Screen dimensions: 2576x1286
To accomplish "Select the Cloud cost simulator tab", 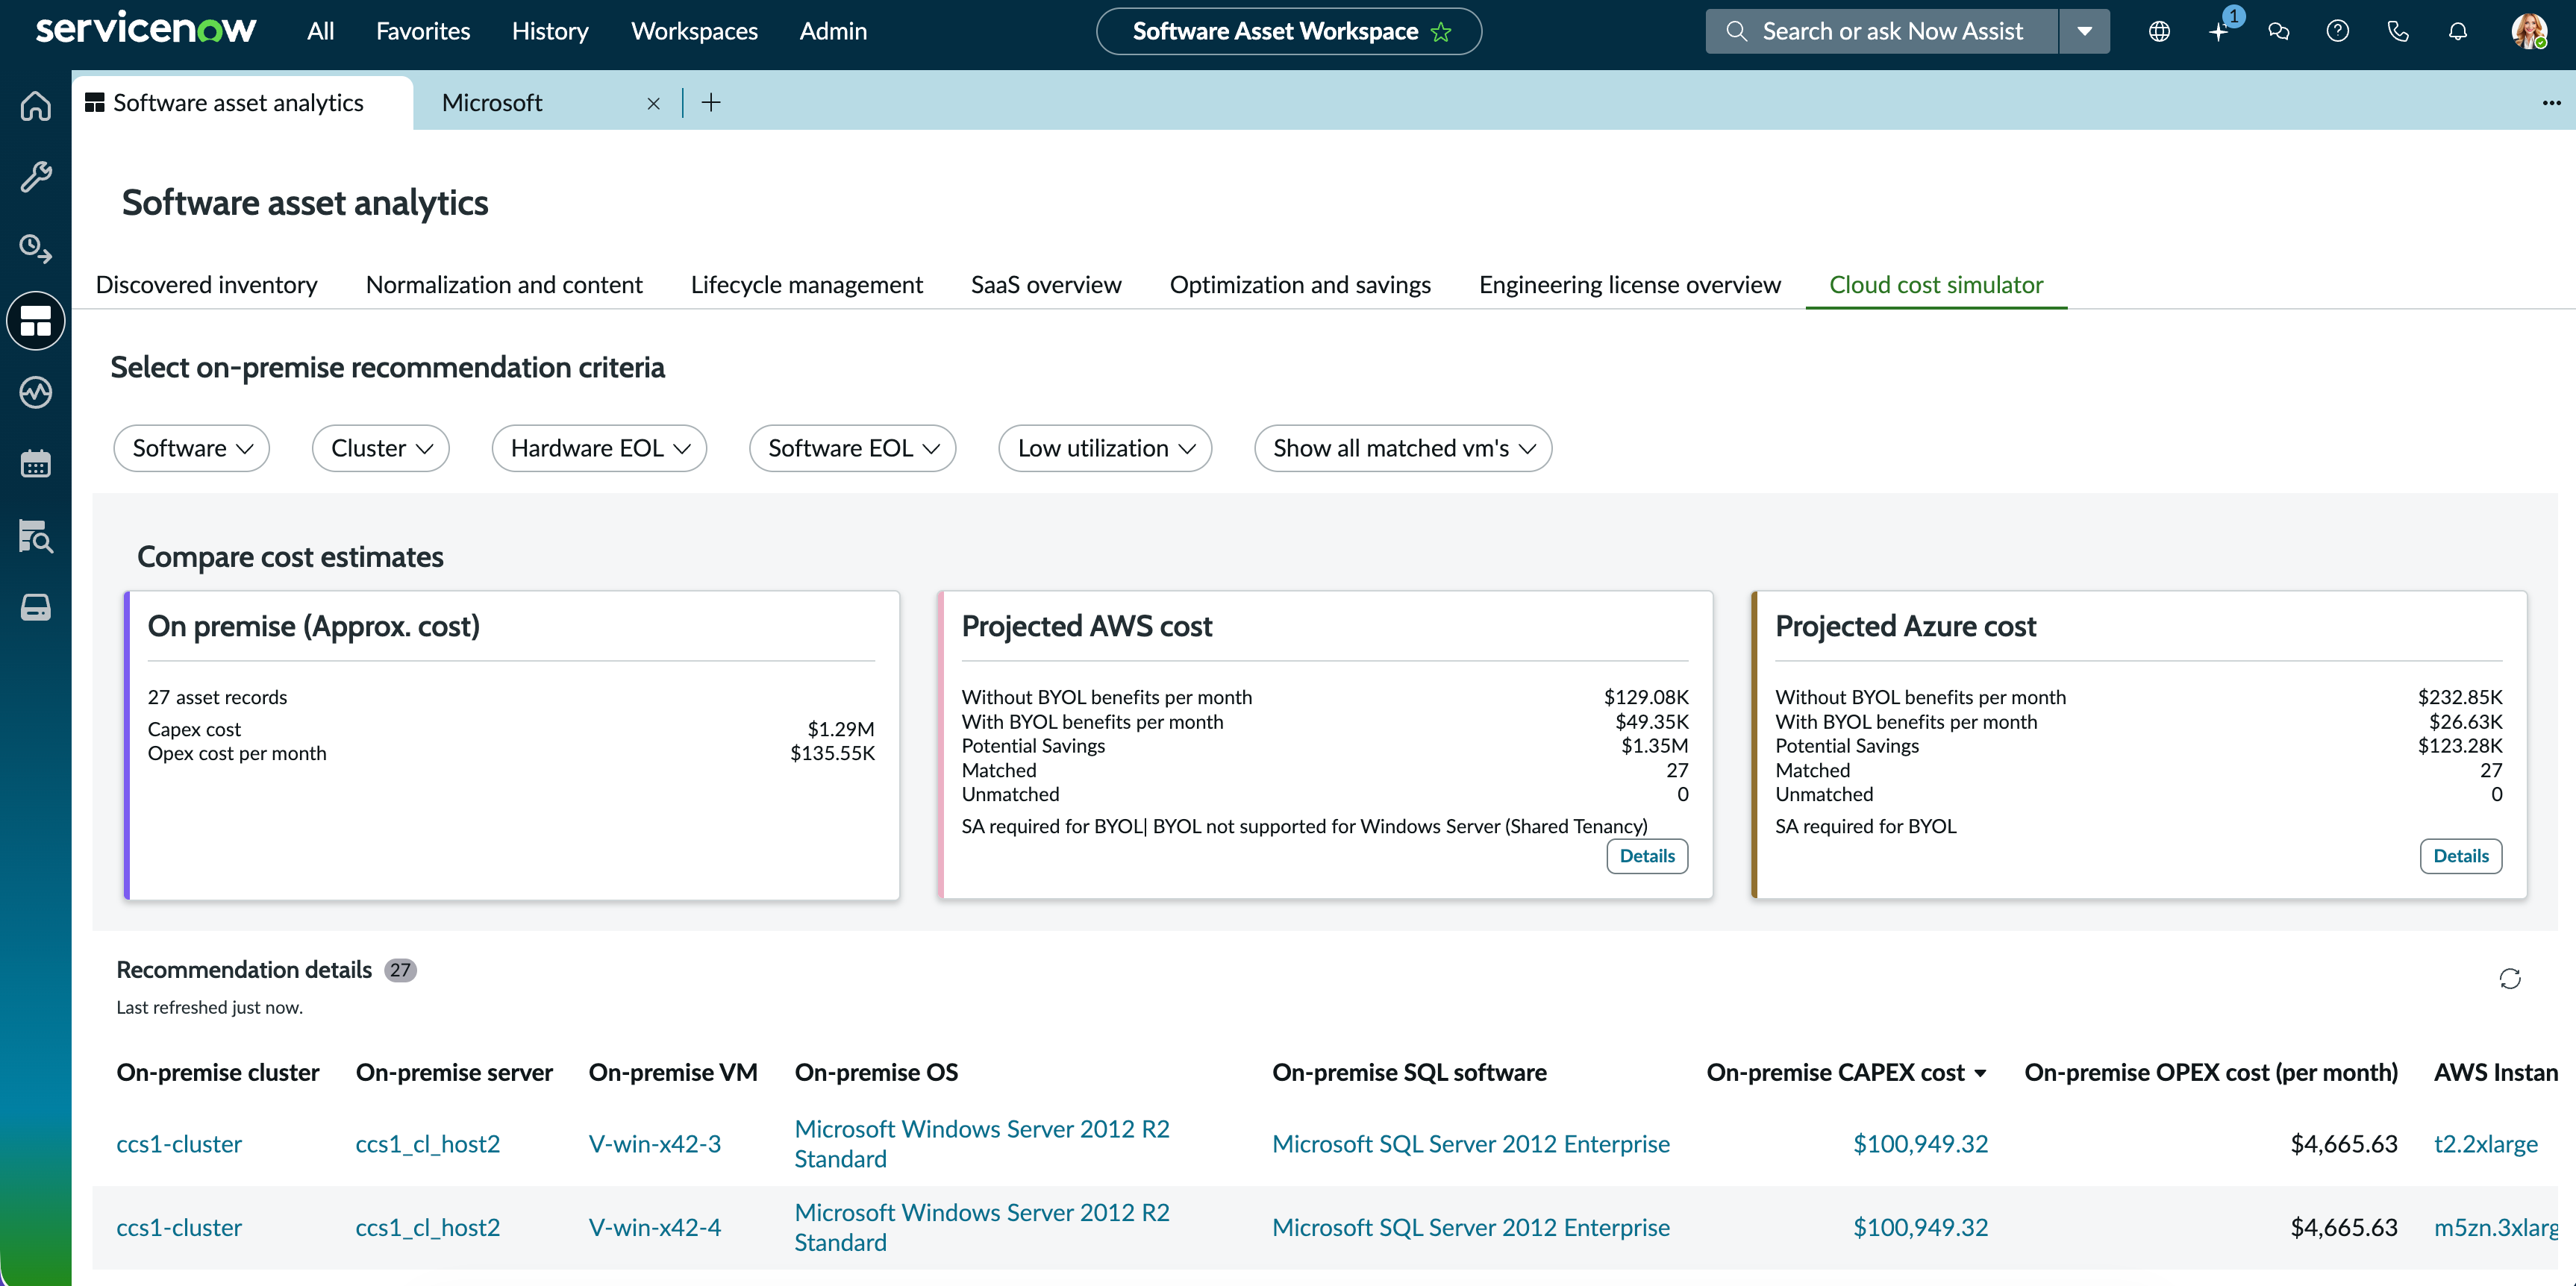I will point(1936,286).
